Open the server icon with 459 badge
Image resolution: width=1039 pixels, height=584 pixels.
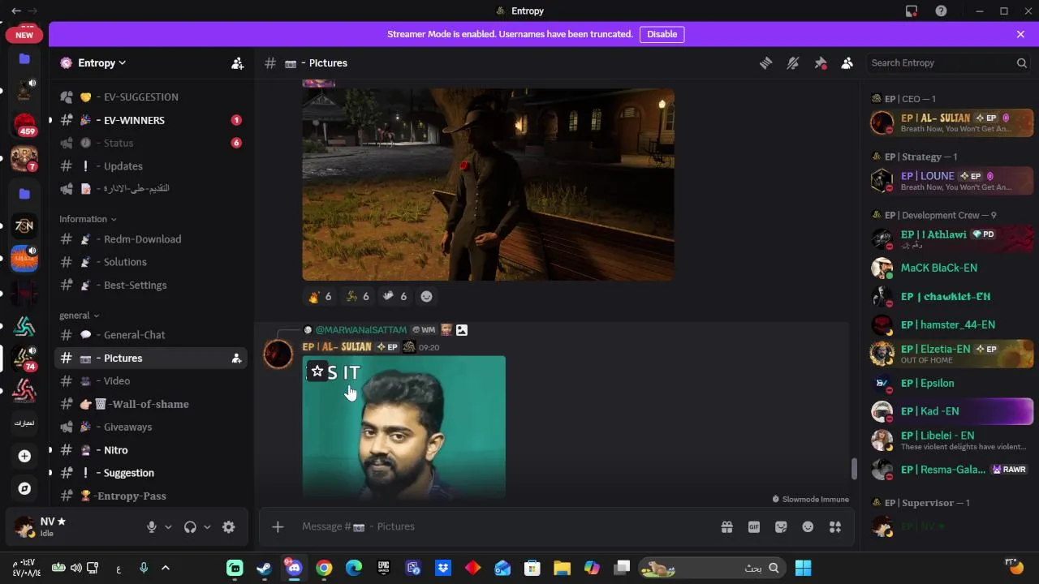coord(24,125)
